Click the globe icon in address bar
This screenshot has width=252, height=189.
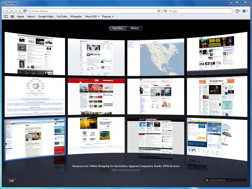click(25, 11)
